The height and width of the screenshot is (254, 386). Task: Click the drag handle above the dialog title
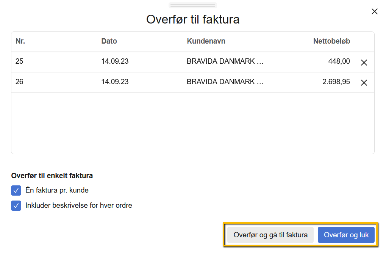[x=192, y=5]
